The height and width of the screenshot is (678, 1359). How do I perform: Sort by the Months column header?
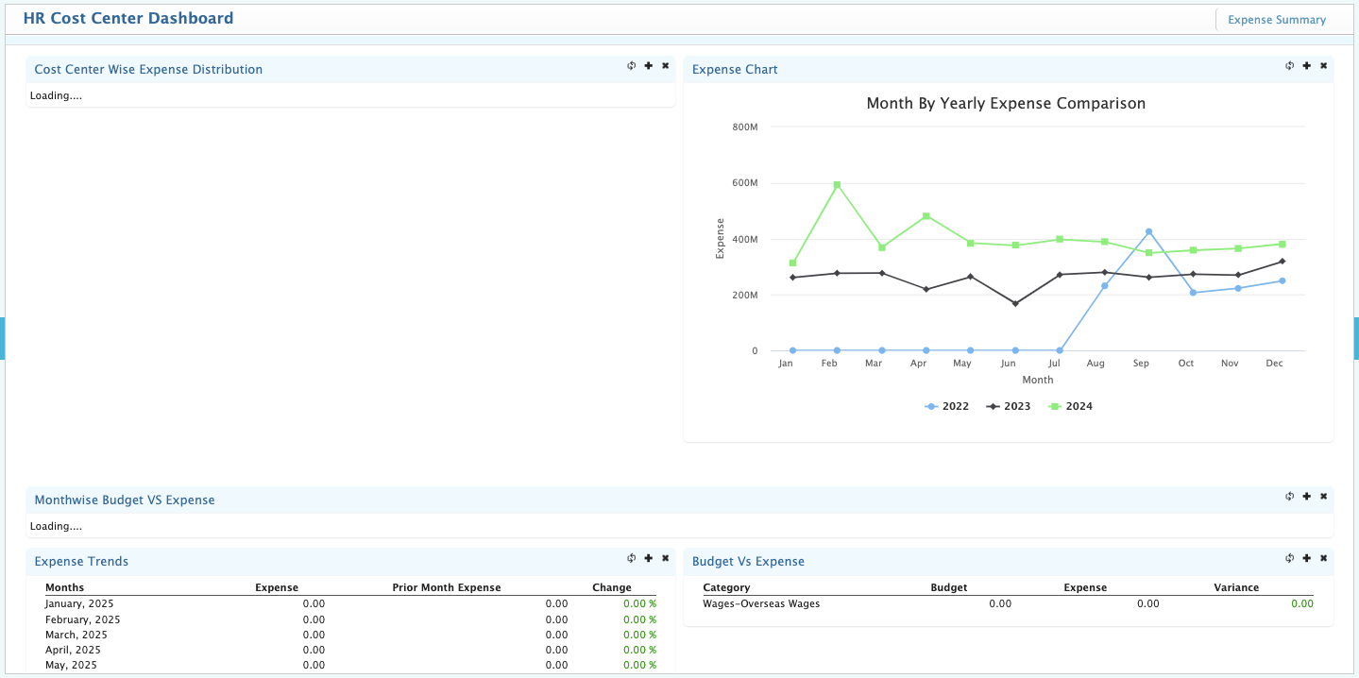pyautogui.click(x=64, y=586)
